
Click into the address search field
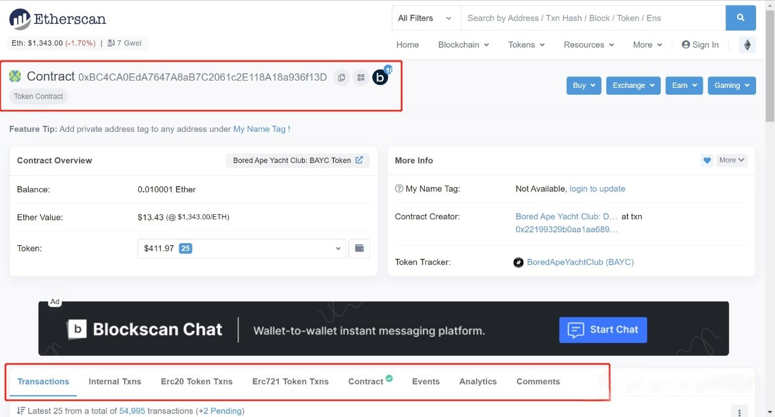coord(593,18)
